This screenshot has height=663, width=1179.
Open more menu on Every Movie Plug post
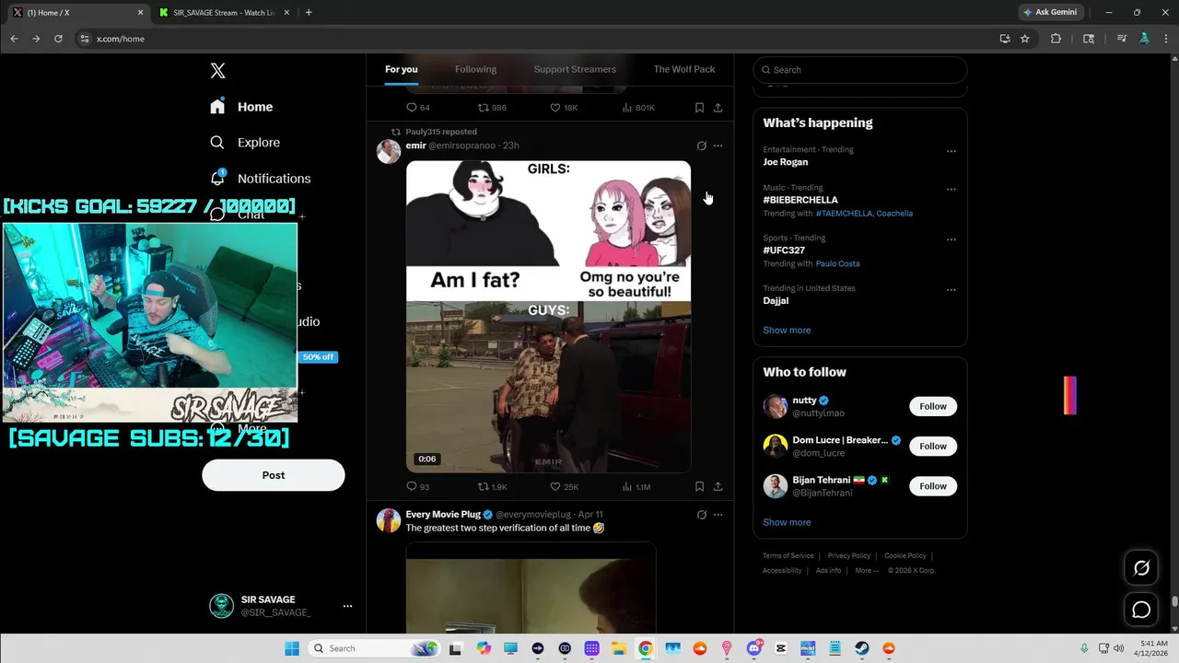(x=718, y=515)
